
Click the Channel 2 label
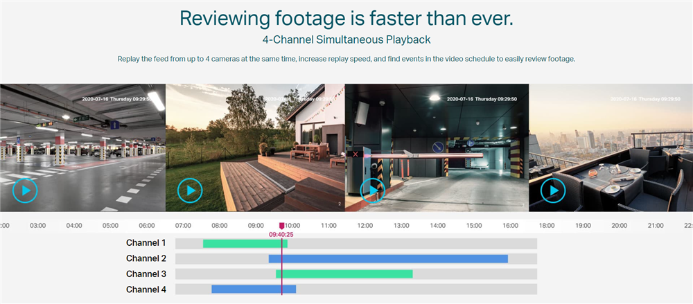[146, 258]
